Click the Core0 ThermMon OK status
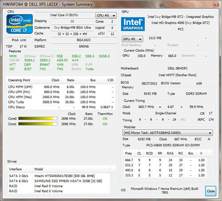This screenshot has height=201, width=222. [x=105, y=118]
